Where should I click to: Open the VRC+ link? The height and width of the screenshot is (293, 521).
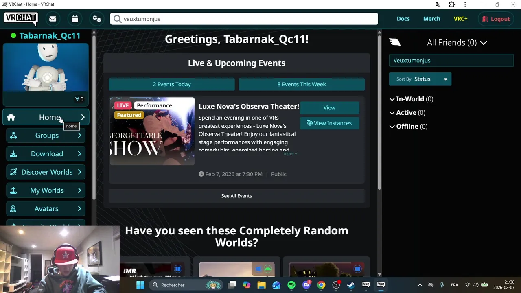coord(460,19)
